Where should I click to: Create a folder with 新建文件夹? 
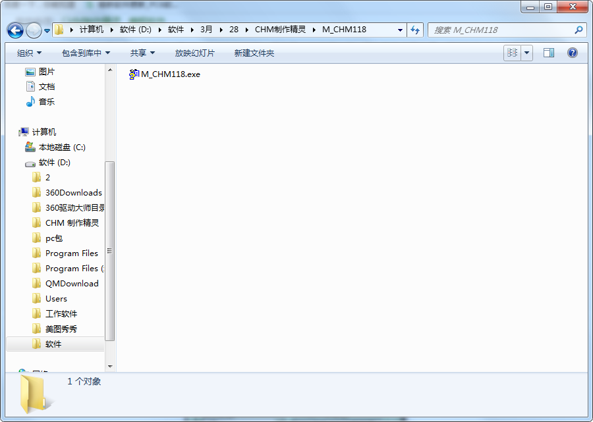click(254, 53)
